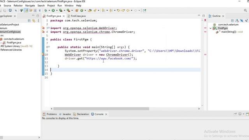Viewport: 249px width, 140px height.
Task: Open Package Explorer view menu
Action: coord(38,21)
